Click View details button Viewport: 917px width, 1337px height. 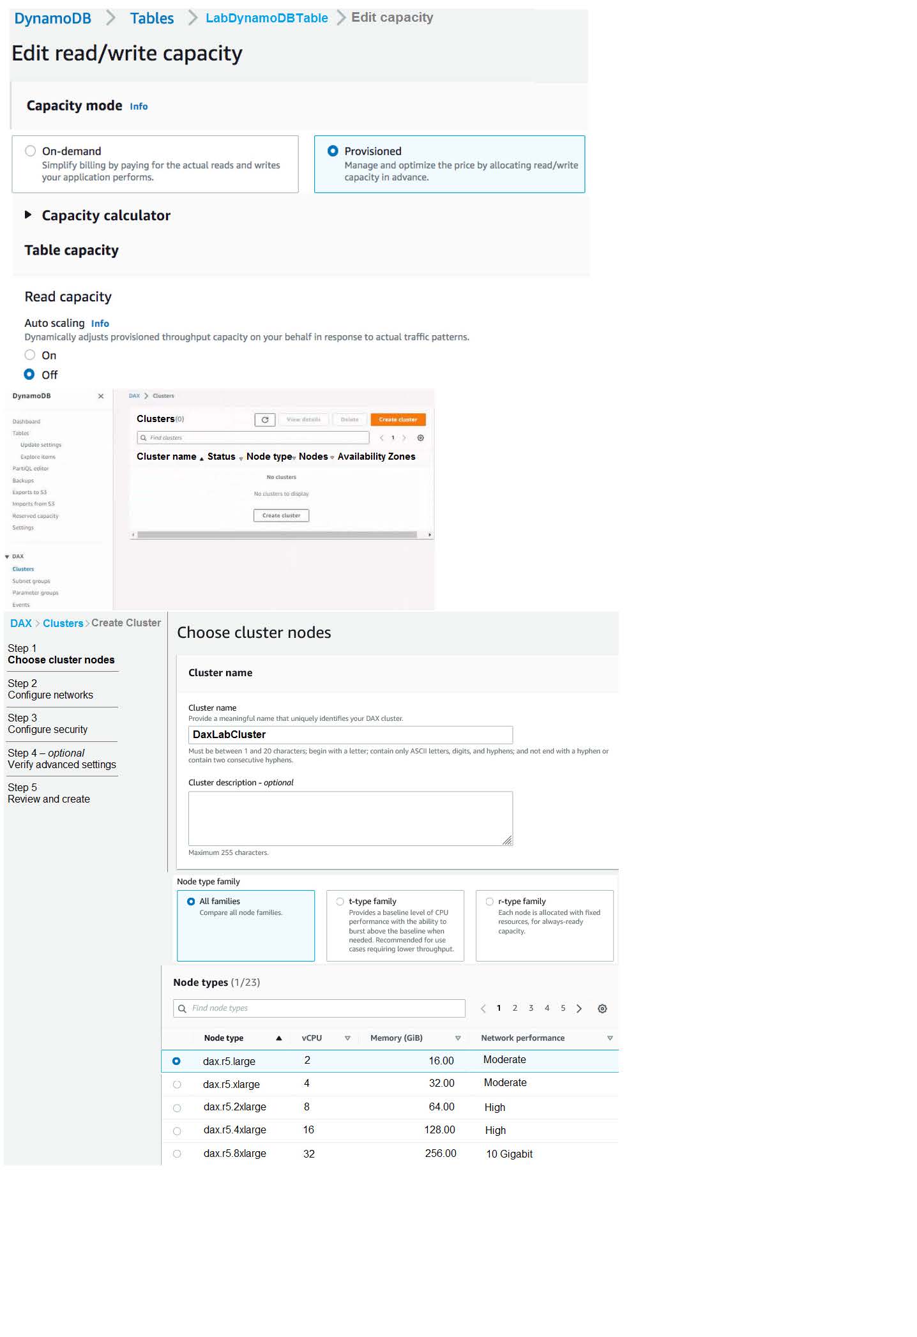pos(303,419)
